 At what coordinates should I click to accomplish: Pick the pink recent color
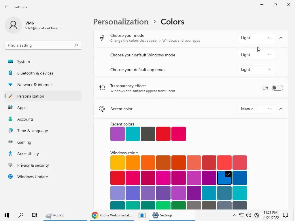point(178,134)
